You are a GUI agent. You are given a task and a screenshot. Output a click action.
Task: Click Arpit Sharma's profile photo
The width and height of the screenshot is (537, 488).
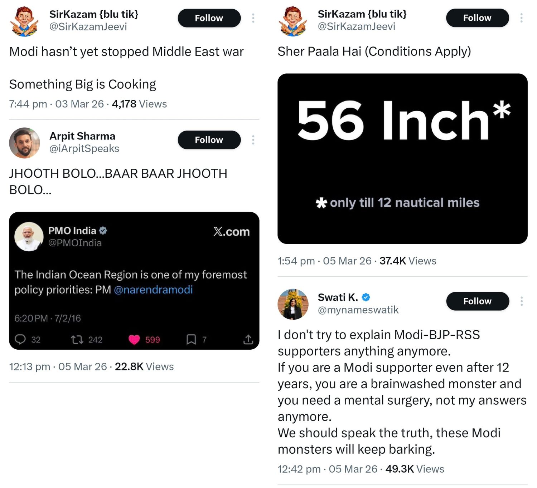pos(24,143)
